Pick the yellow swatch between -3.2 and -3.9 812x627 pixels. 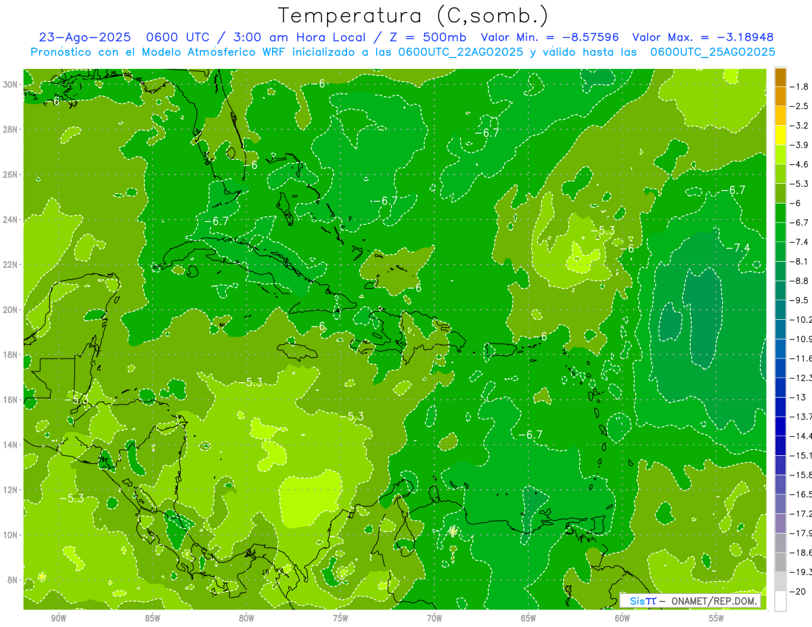780,135
